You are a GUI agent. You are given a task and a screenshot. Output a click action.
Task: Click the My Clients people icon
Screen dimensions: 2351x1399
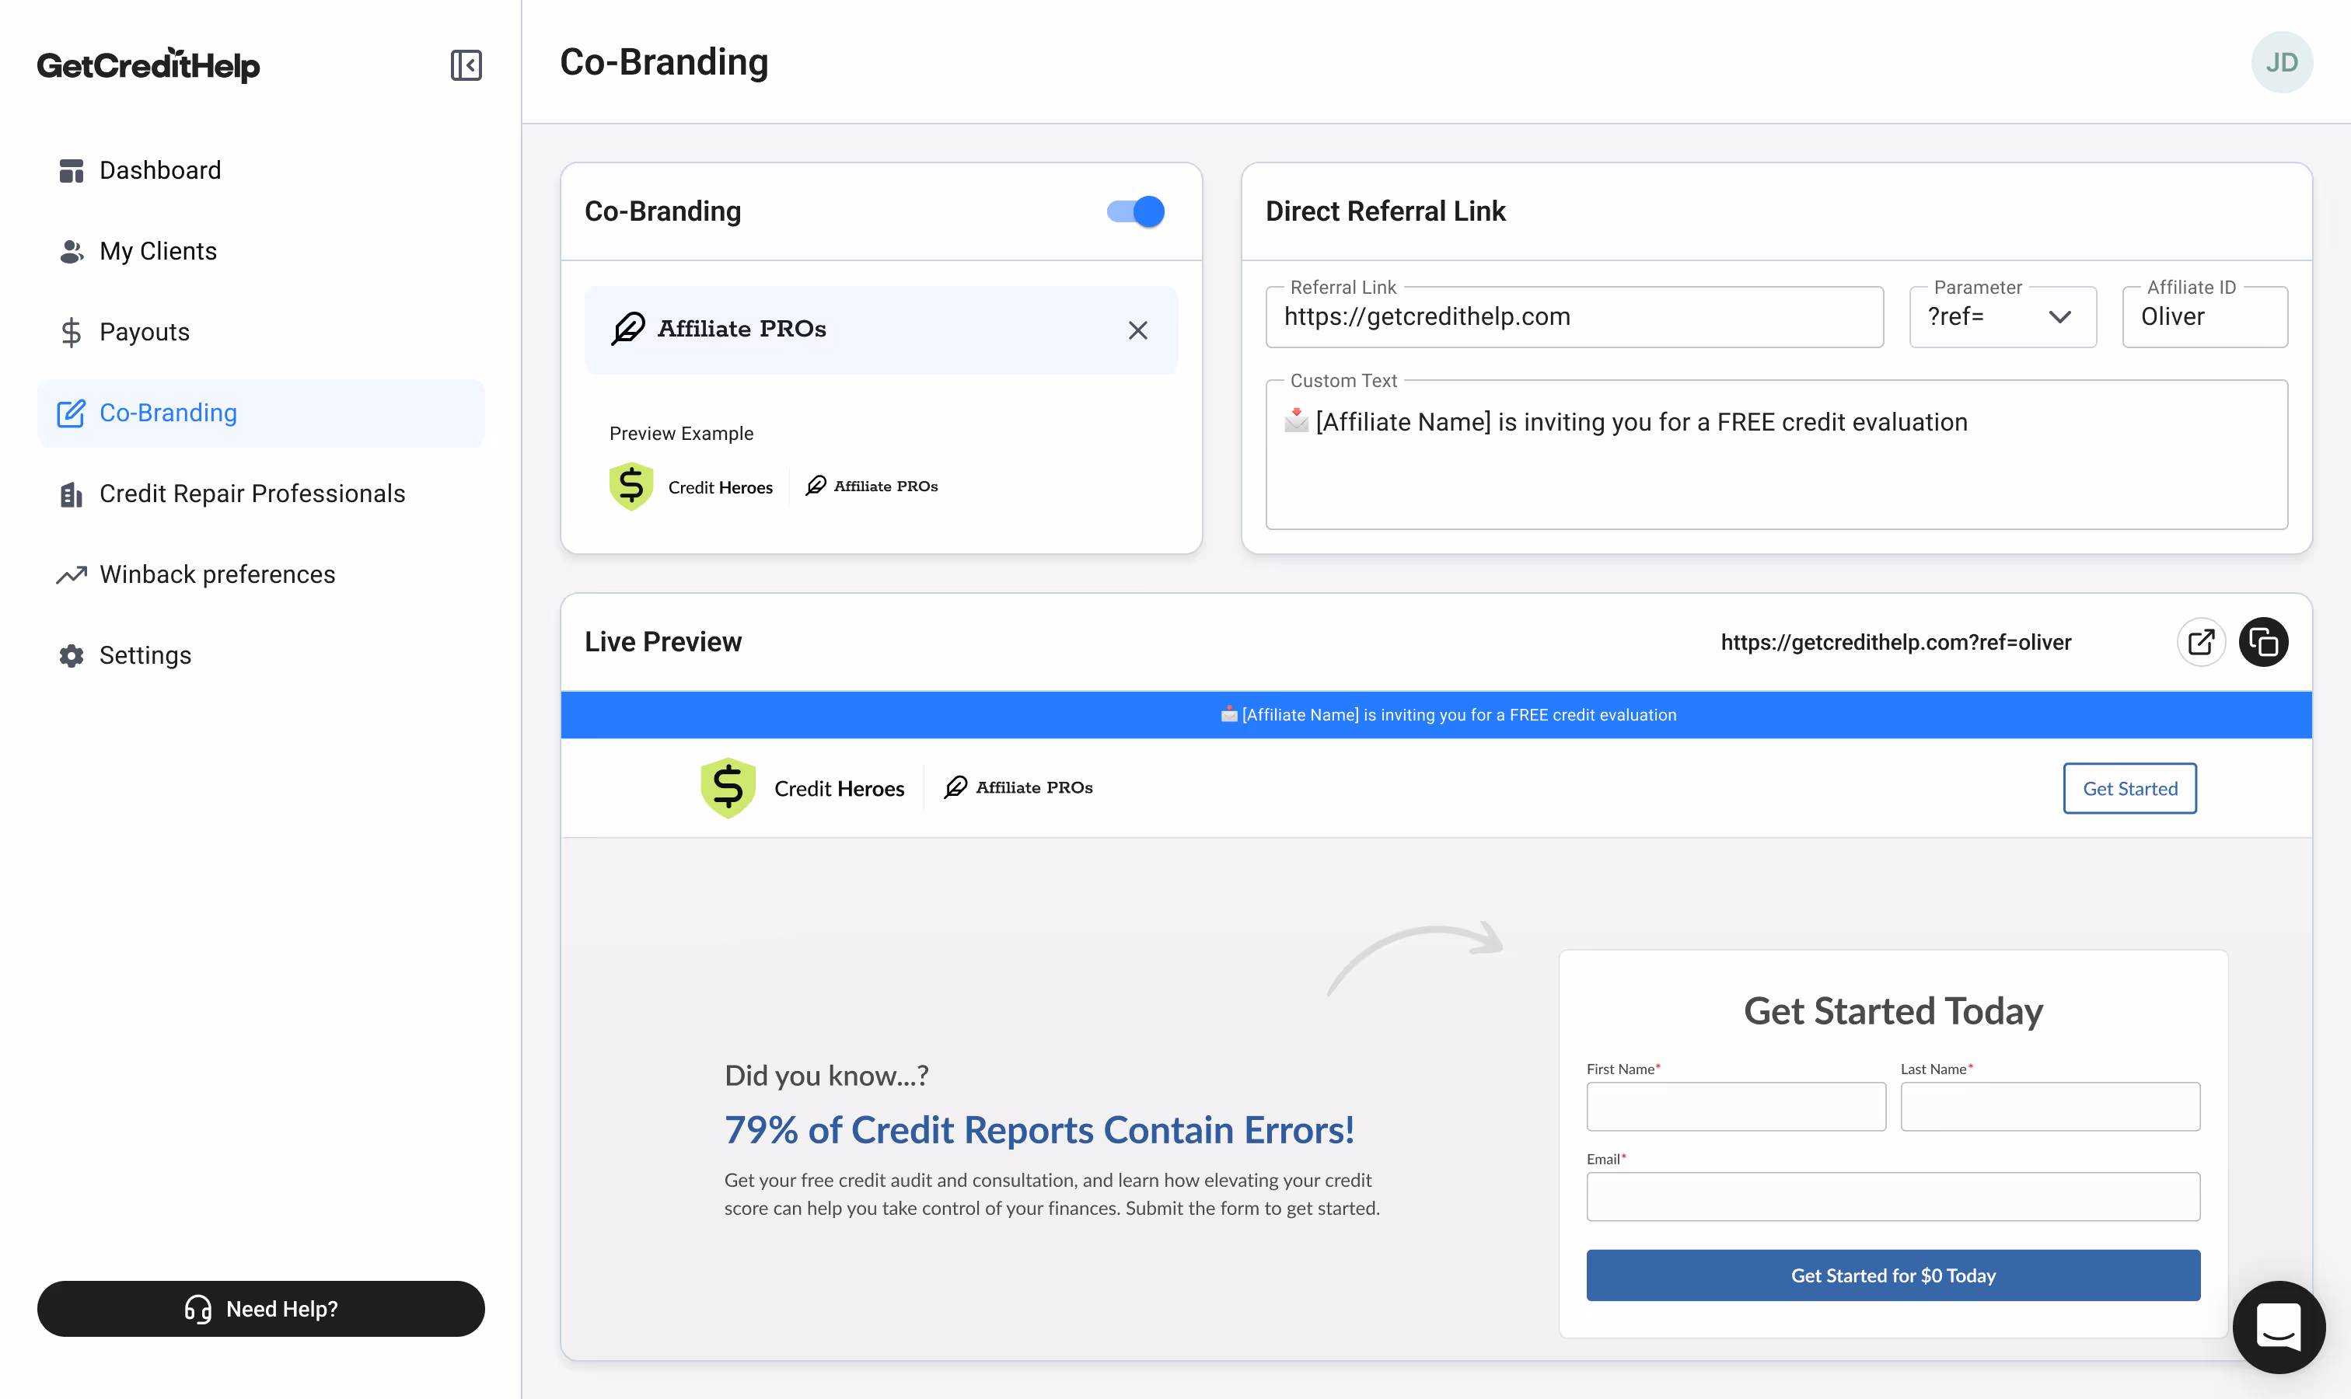pyautogui.click(x=72, y=252)
